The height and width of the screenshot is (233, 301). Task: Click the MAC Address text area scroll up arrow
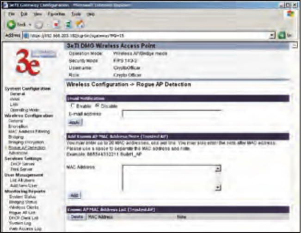point(218,169)
